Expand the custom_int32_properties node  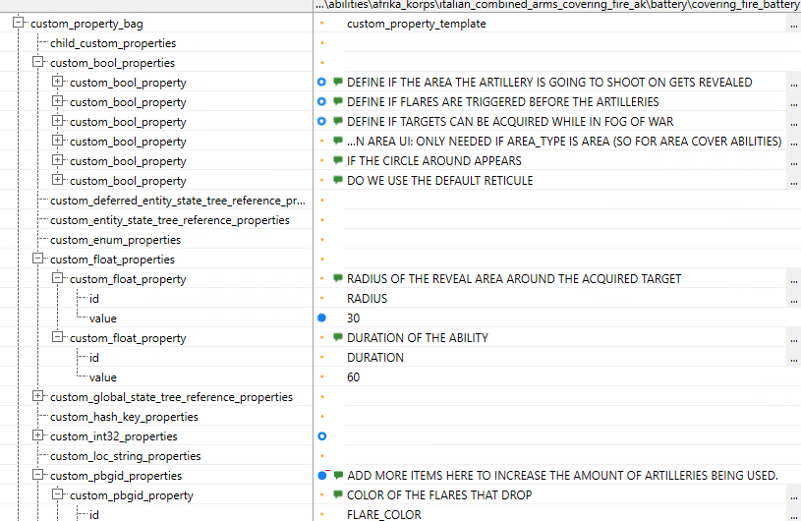click(x=38, y=436)
